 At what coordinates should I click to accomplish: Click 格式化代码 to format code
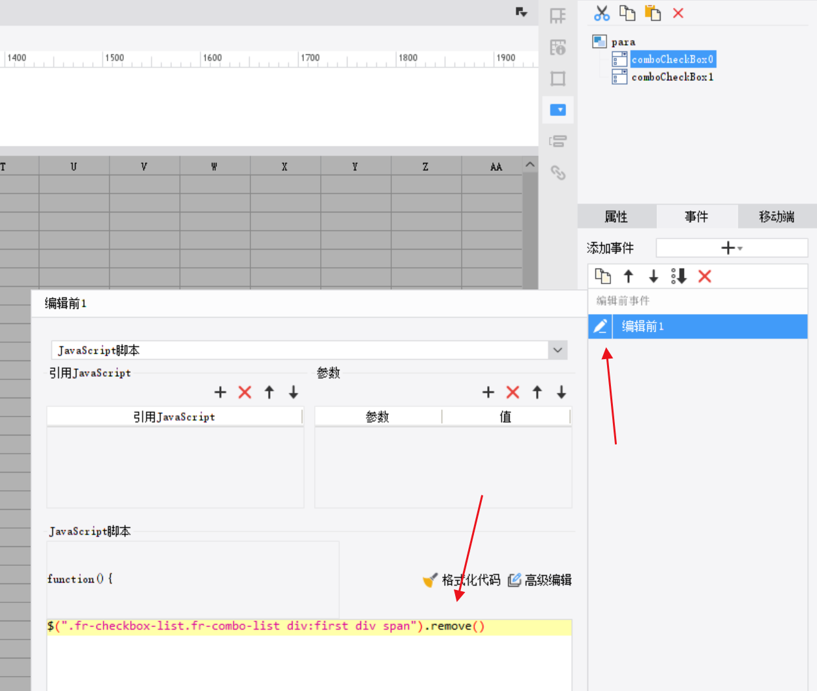(x=462, y=580)
